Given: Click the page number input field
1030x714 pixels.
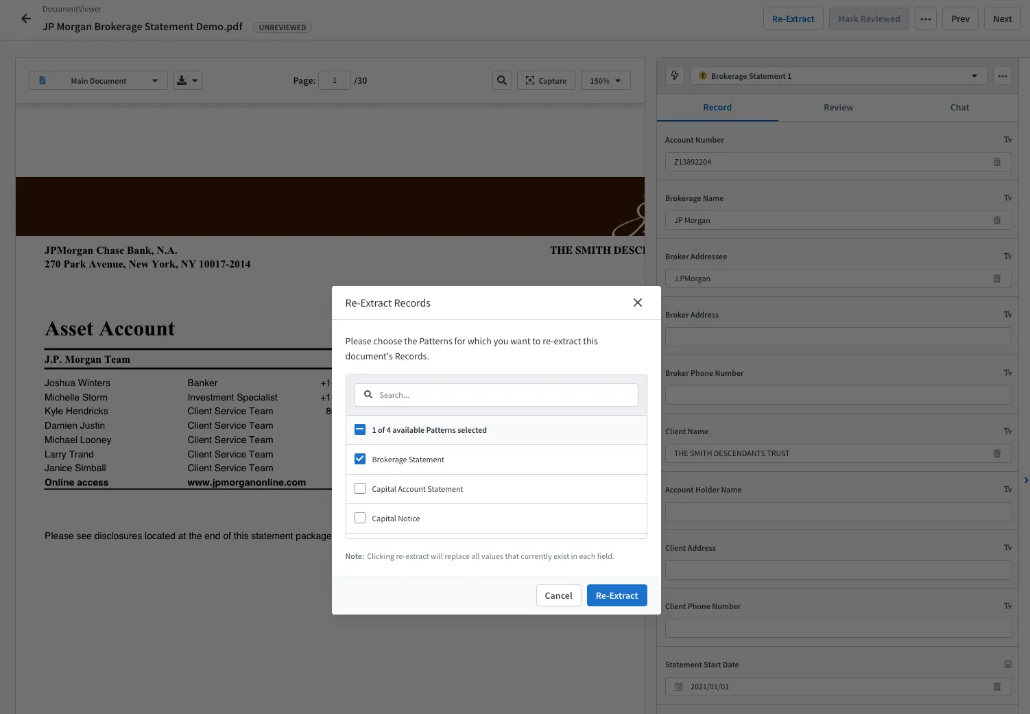Looking at the screenshot, I should (x=335, y=80).
